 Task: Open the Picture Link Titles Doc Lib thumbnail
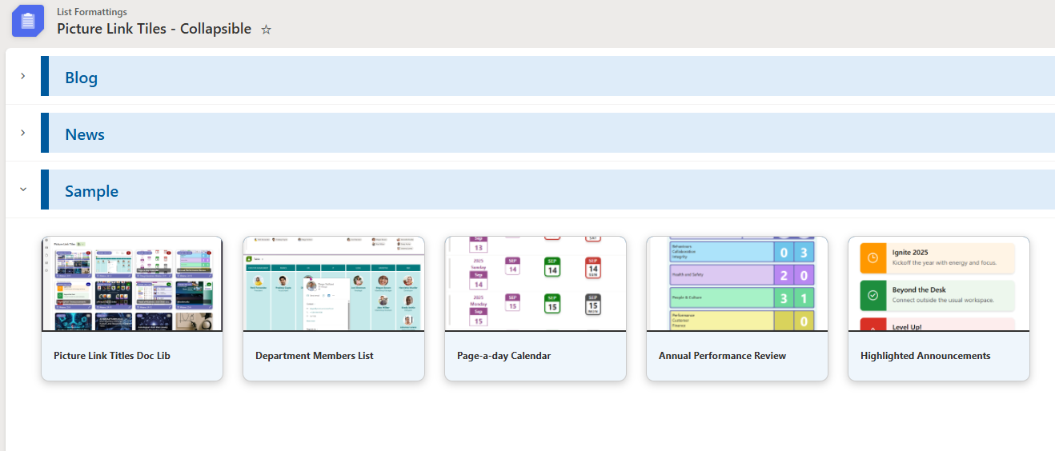pos(132,284)
